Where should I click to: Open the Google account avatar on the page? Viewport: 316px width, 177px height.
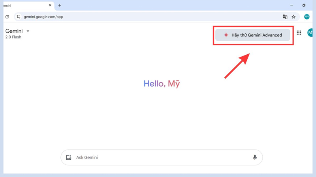click(310, 33)
